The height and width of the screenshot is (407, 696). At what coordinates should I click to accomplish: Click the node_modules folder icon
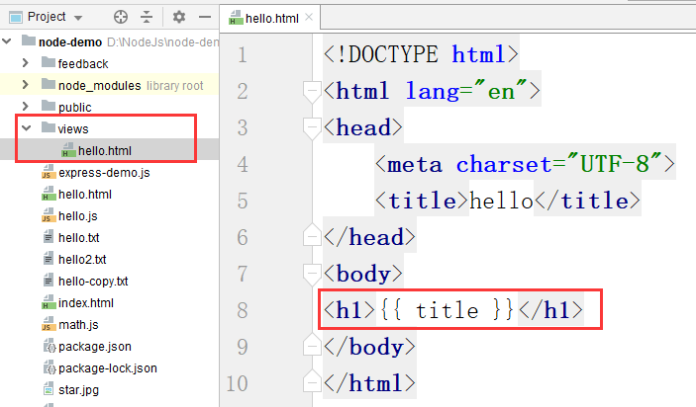tap(48, 84)
